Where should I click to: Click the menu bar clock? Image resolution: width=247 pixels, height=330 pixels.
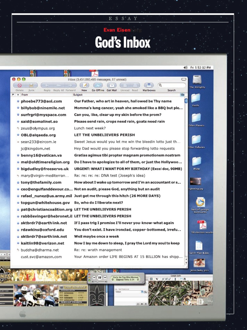tap(201, 68)
